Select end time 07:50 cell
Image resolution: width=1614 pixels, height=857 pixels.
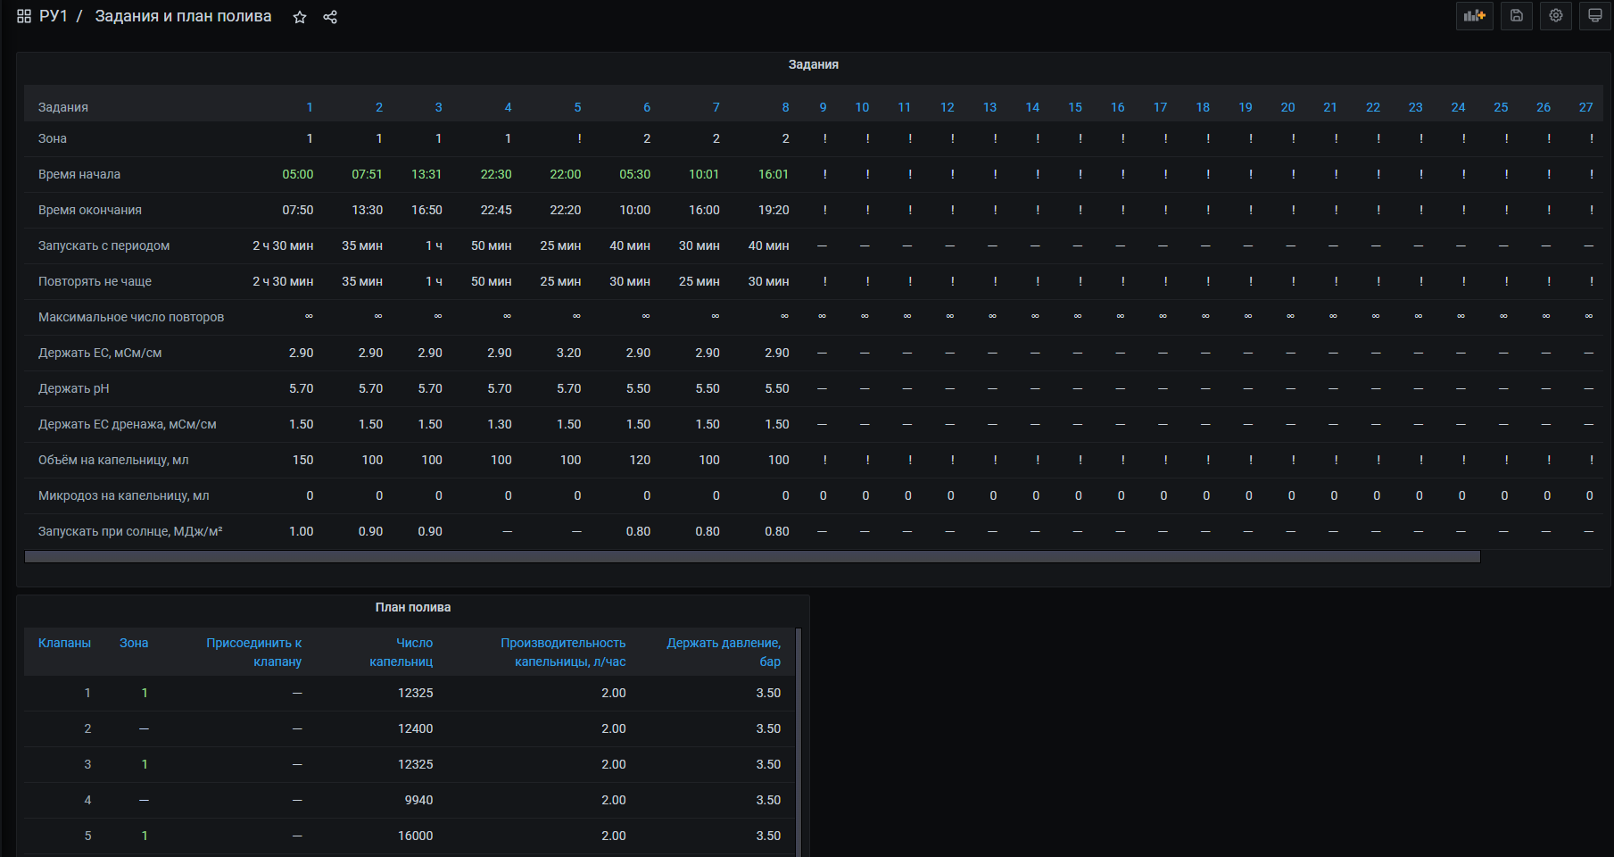click(298, 210)
